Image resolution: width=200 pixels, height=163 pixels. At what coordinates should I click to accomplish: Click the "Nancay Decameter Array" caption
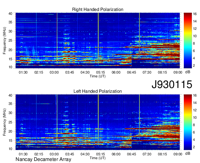click(x=43, y=159)
